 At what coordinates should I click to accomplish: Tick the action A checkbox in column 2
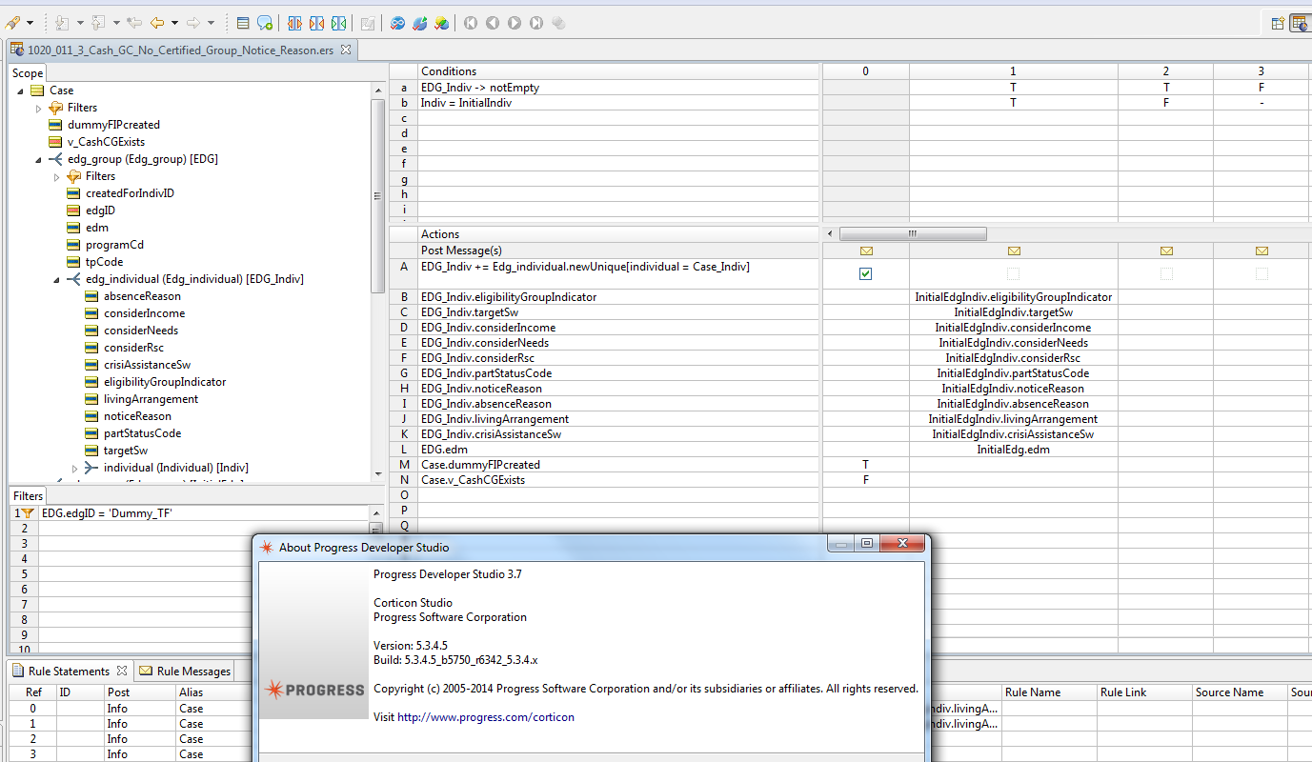(1166, 274)
